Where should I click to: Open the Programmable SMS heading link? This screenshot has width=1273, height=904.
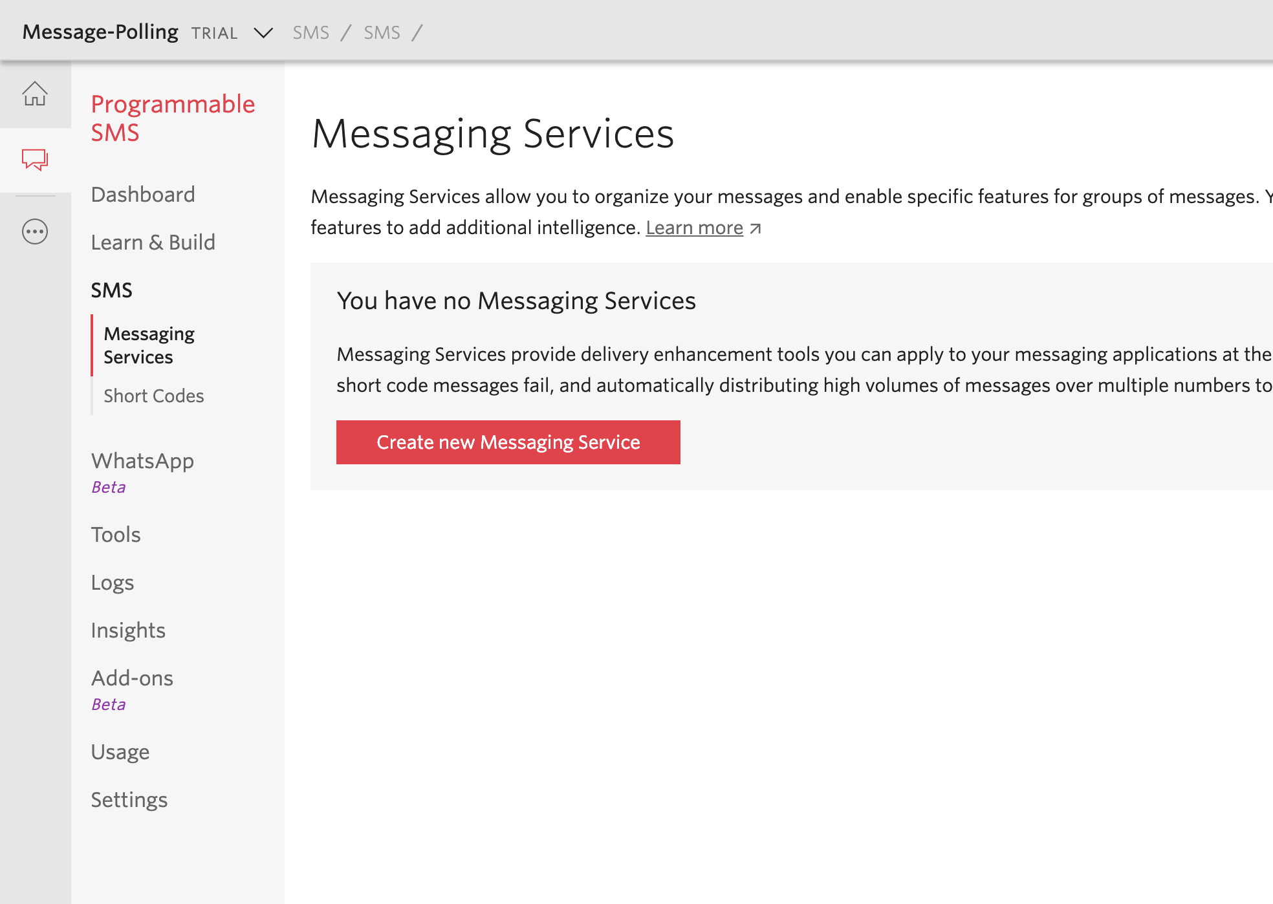pyautogui.click(x=173, y=118)
